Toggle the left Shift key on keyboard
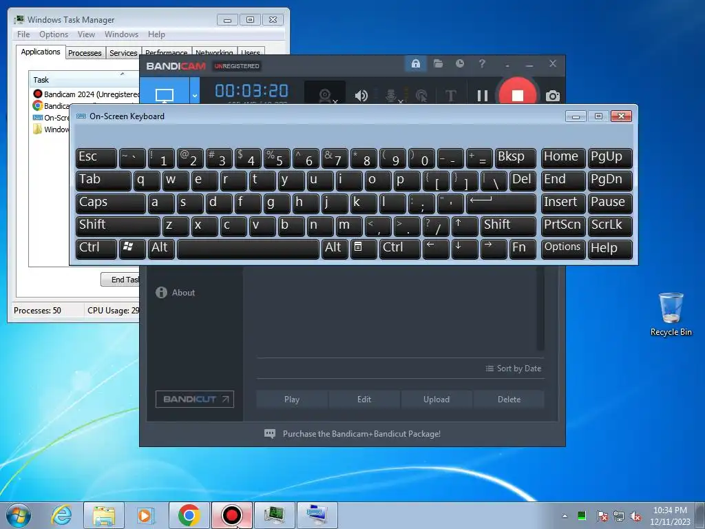Image resolution: width=705 pixels, height=529 pixels. click(x=118, y=226)
